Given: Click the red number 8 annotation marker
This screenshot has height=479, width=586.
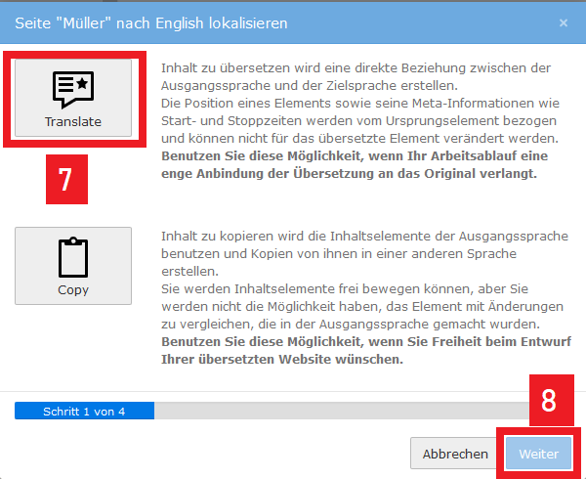Looking at the screenshot, I should 550,401.
